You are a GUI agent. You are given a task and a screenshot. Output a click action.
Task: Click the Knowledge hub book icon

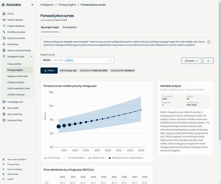tap(4, 102)
